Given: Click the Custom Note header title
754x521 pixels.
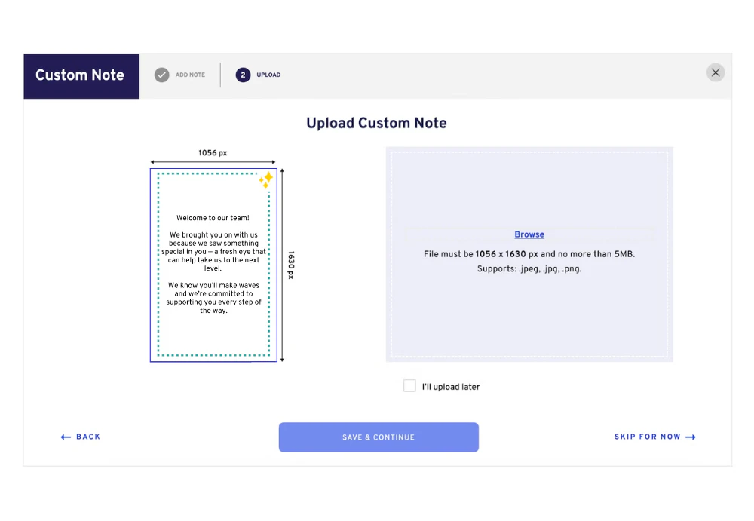Looking at the screenshot, I should click(x=80, y=75).
